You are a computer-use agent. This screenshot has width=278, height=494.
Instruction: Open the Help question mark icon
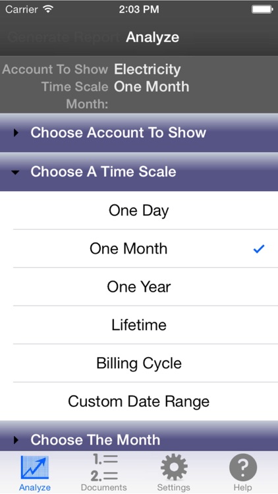pyautogui.click(x=243, y=468)
